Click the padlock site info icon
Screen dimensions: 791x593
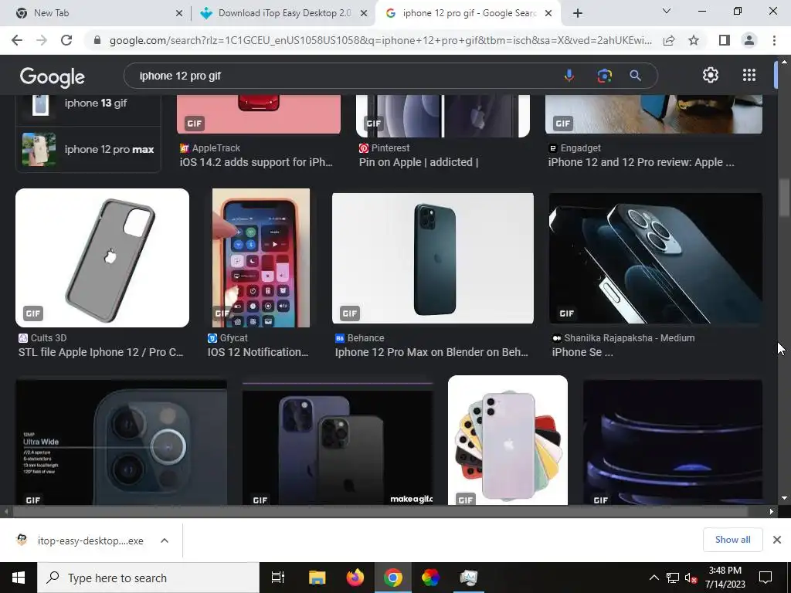[97, 40]
